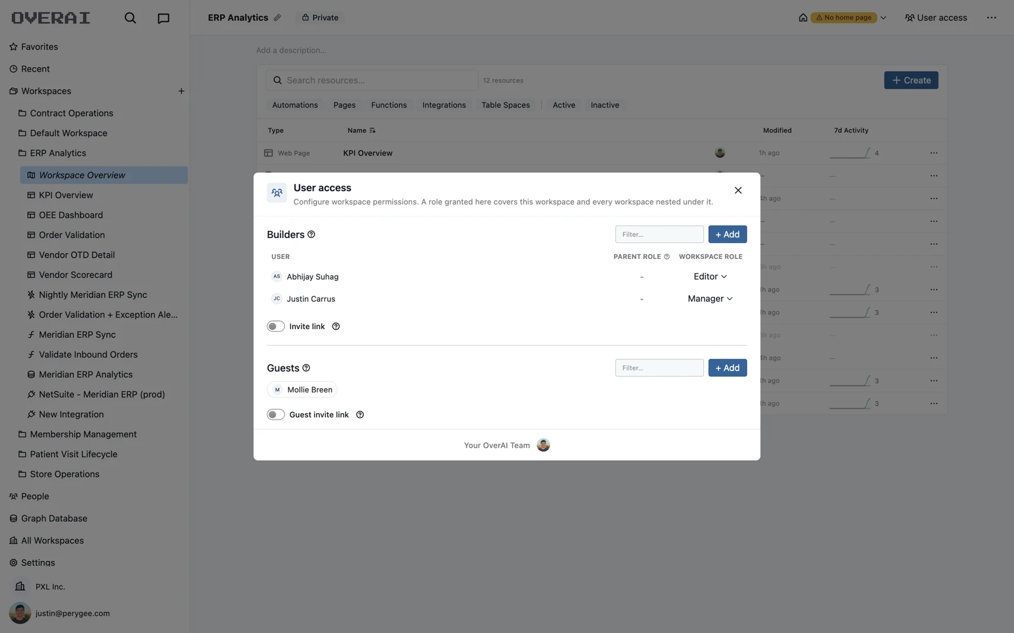Click the justin@perygee.com profile avatar
The image size is (1014, 633).
pyautogui.click(x=20, y=613)
